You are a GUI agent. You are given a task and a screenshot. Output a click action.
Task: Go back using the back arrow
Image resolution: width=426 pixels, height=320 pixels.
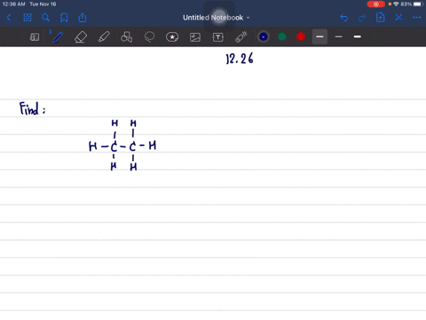9,18
